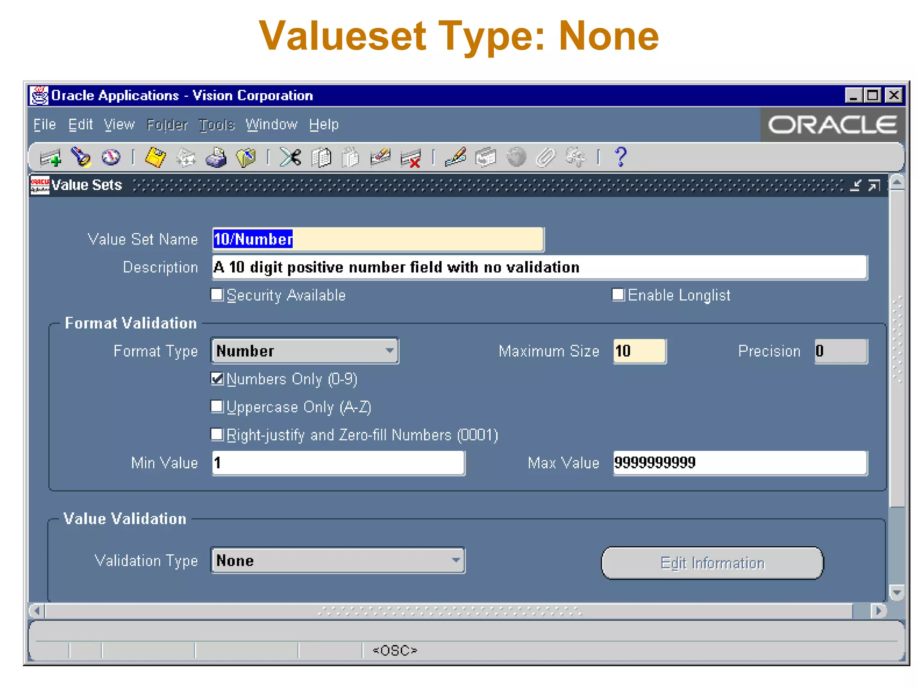Click the Edit Field pencil icon

coord(455,157)
